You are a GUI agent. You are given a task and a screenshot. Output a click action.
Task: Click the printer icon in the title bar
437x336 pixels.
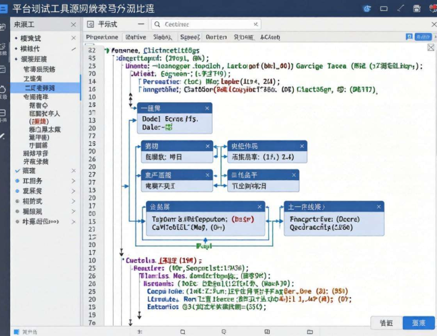[417, 9]
